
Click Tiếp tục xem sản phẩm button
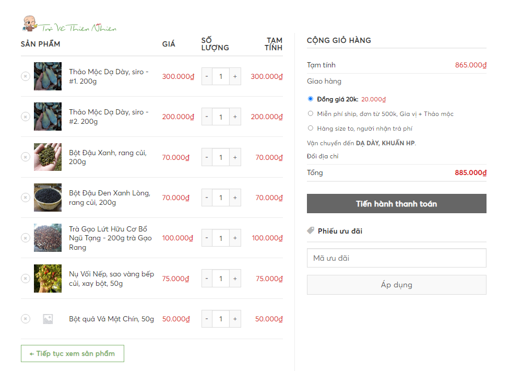coord(73,354)
